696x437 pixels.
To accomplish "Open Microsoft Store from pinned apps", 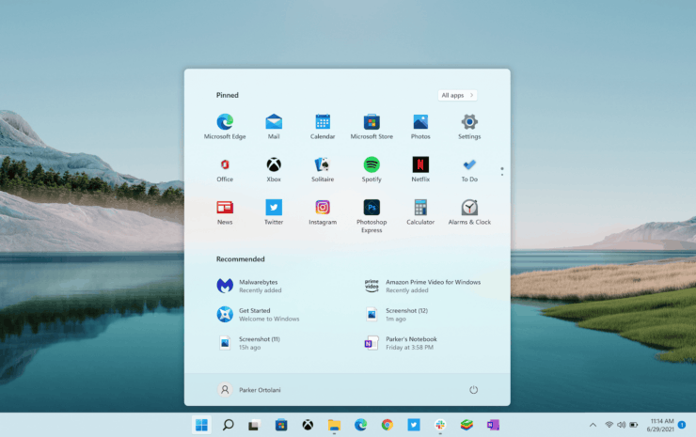I will click(372, 127).
